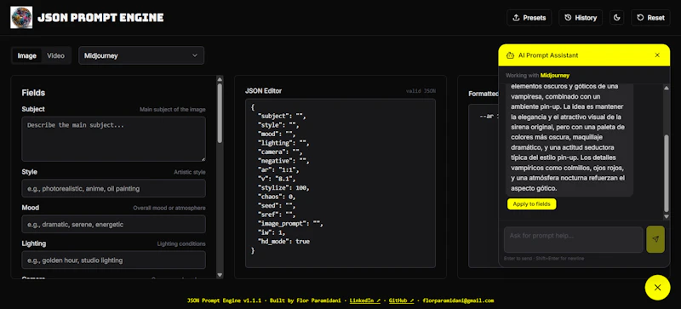Toggle dark mode with the moon icon
This screenshot has width=681, height=309.
point(616,18)
